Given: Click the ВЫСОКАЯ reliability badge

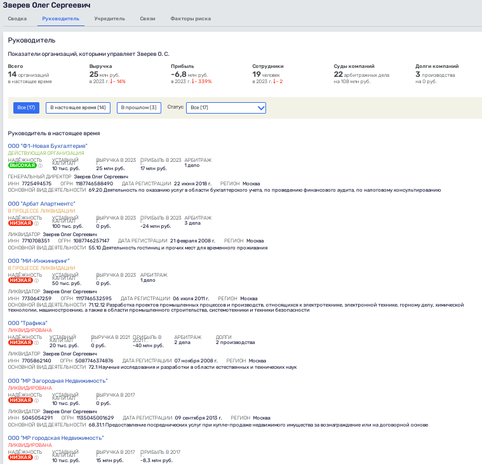Looking at the screenshot, I should [x=22, y=165].
